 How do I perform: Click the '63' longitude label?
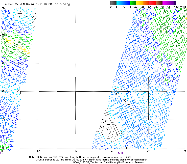(39, 151)
